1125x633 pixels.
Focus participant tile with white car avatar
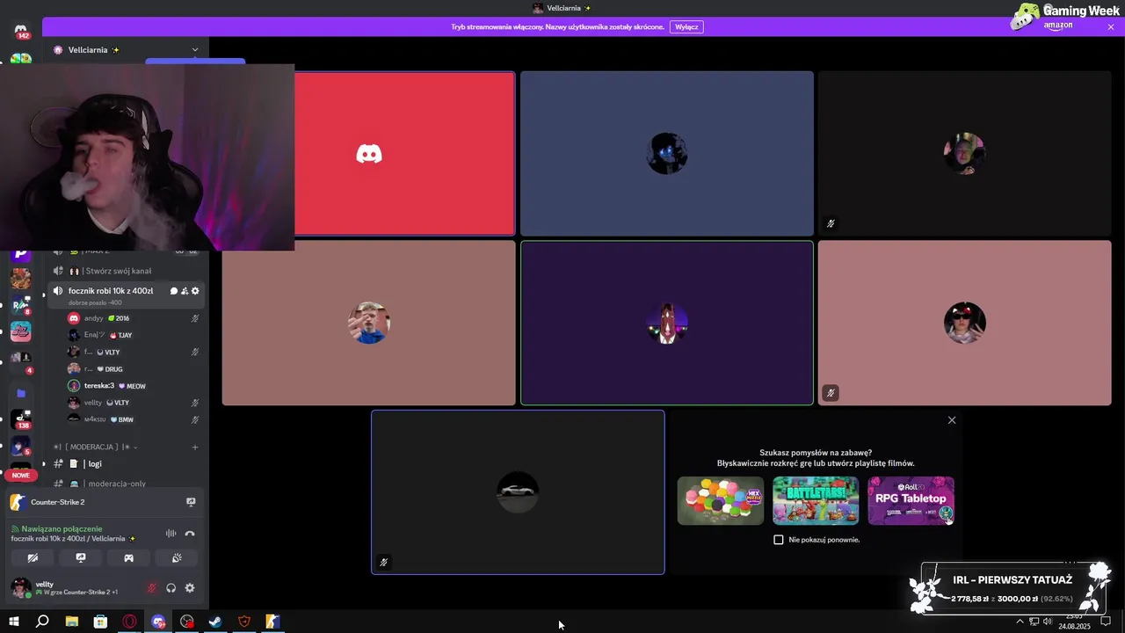(518, 492)
